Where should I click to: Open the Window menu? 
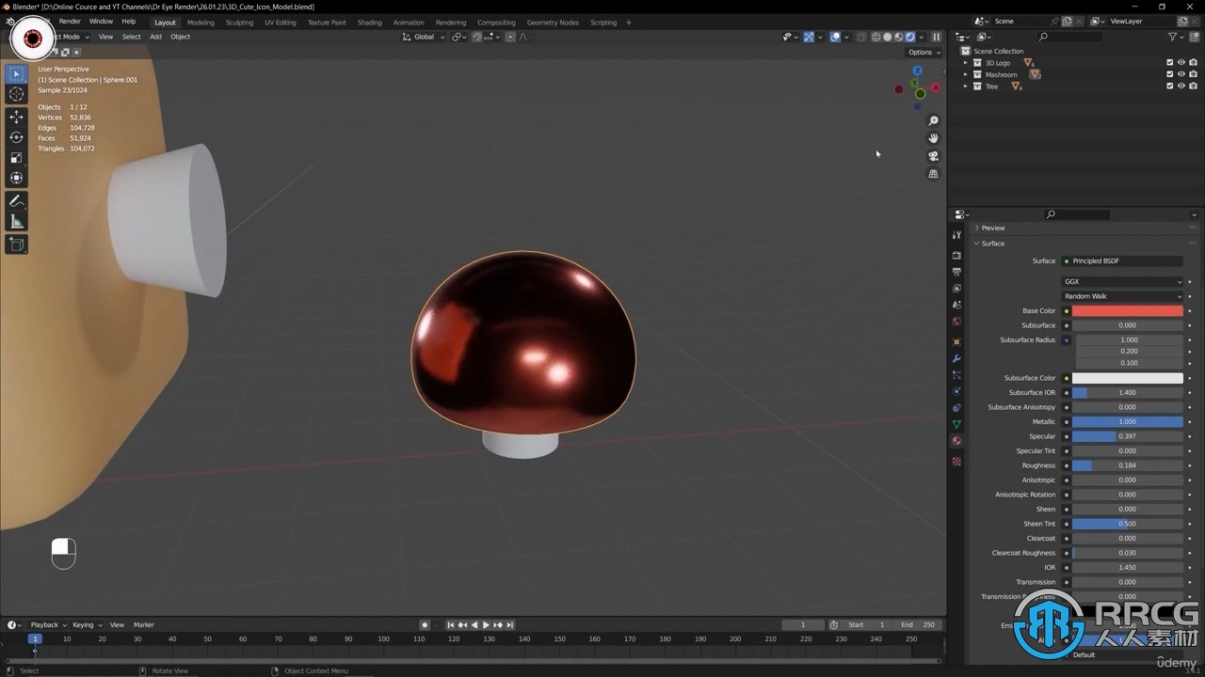click(x=101, y=21)
